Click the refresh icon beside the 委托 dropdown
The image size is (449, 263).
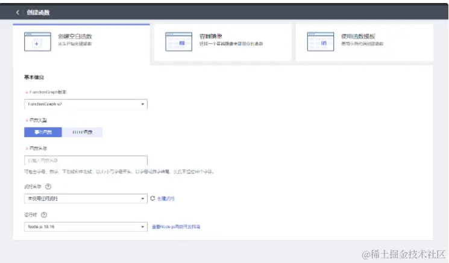(x=152, y=199)
